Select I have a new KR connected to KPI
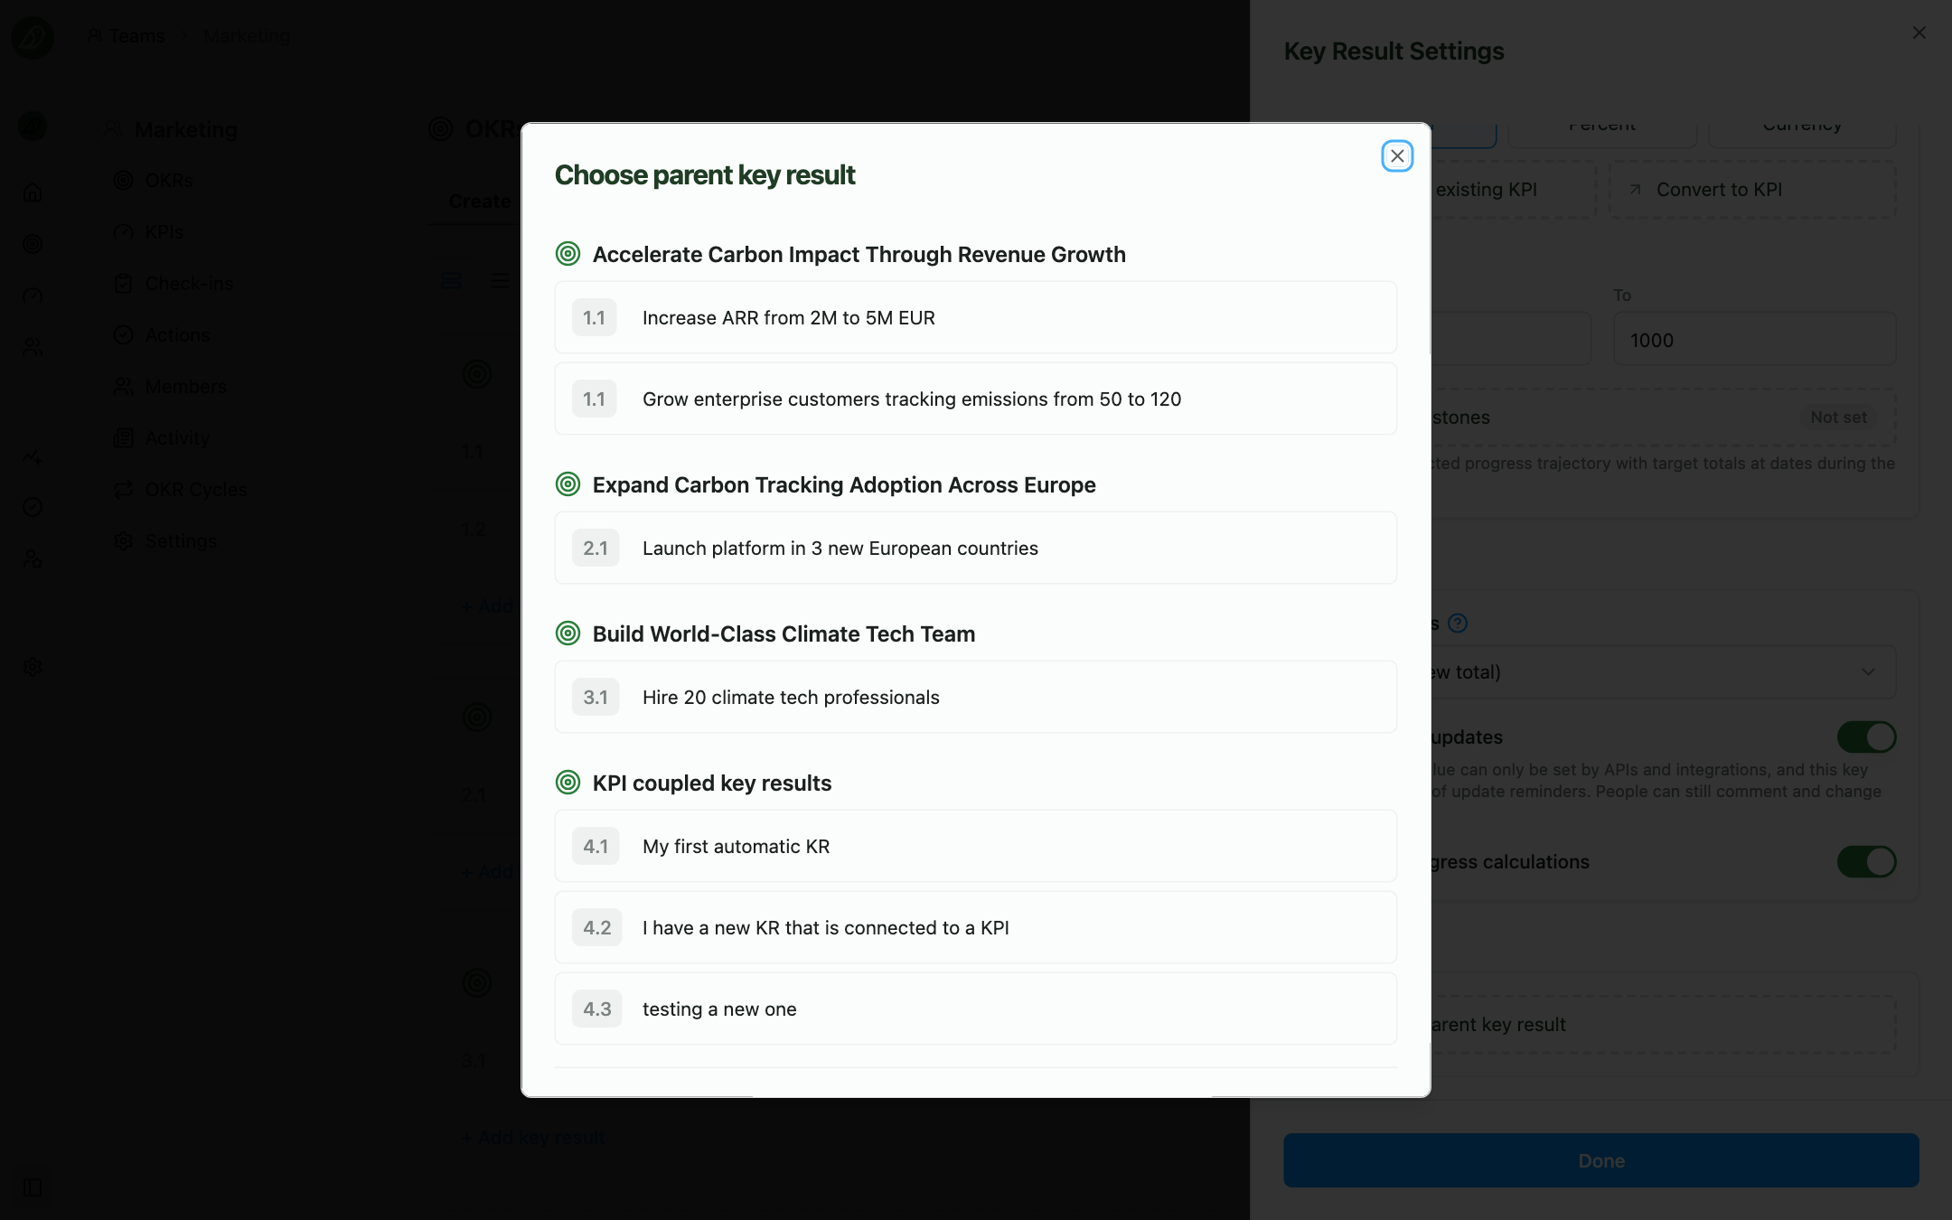 click(x=976, y=927)
